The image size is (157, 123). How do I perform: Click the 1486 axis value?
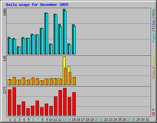(5, 12)
